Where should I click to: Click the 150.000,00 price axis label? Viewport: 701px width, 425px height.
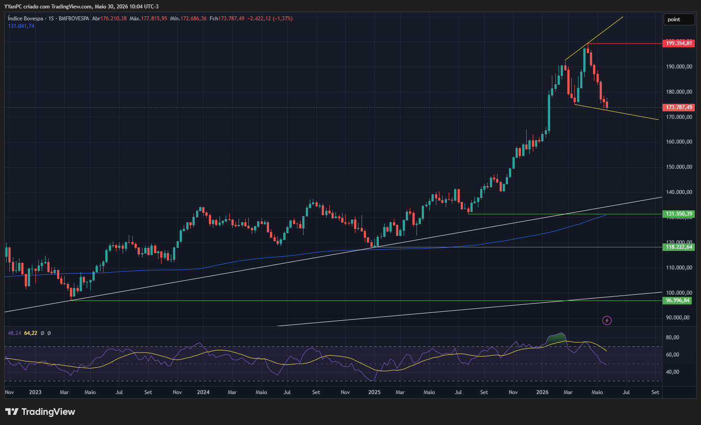point(679,167)
